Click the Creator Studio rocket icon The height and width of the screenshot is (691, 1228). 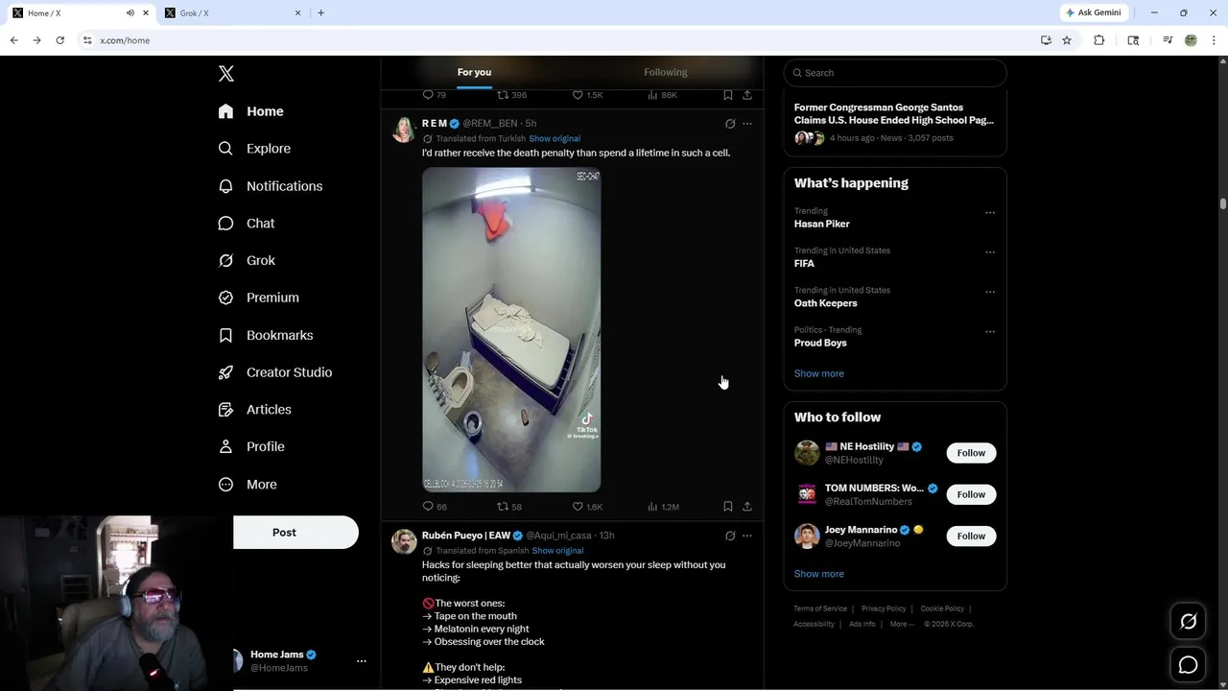[x=225, y=372]
